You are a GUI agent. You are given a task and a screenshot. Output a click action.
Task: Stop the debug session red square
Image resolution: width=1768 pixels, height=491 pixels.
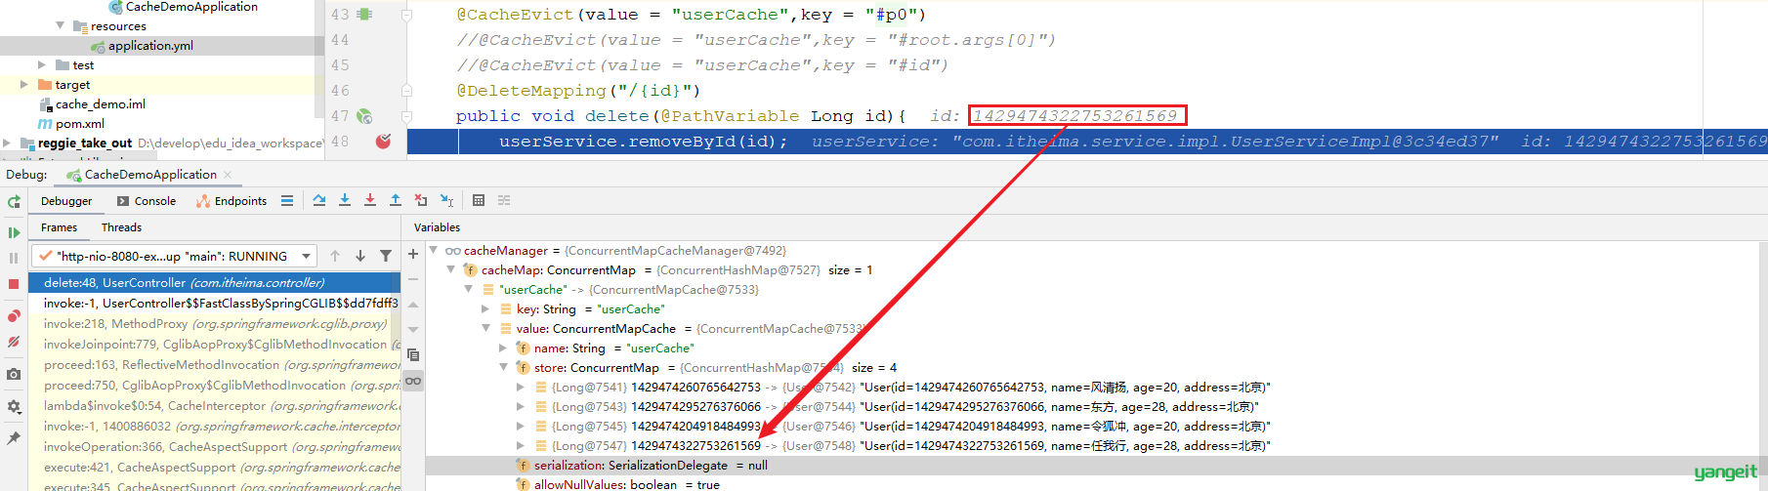[14, 284]
